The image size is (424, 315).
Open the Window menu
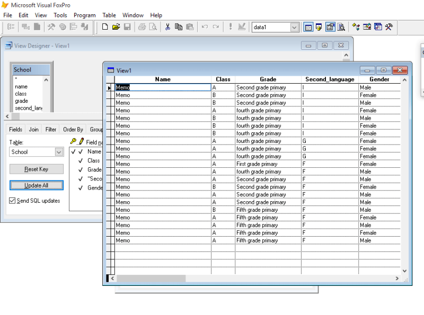pyautogui.click(x=133, y=15)
